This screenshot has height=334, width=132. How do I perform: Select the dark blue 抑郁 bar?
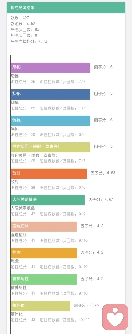(x=50, y=94)
